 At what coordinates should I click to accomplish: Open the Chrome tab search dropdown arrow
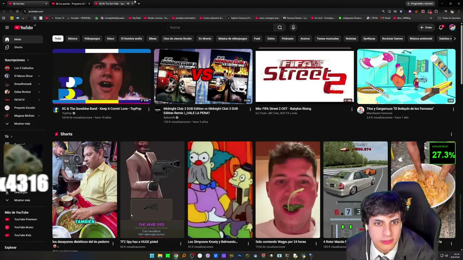tap(3, 4)
